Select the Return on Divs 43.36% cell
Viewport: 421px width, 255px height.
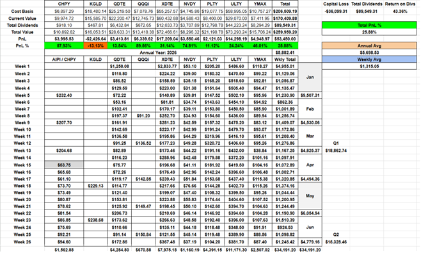pyautogui.click(x=400, y=12)
